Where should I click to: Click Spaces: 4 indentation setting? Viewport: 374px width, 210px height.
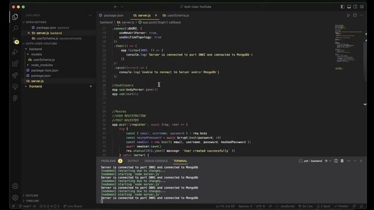(245, 206)
